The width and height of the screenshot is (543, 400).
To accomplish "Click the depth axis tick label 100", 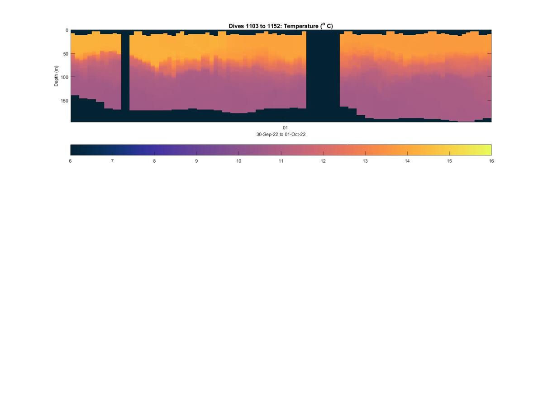I will [64, 77].
